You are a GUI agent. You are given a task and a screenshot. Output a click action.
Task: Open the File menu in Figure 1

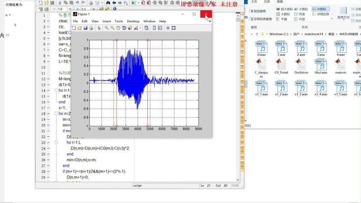75,21
